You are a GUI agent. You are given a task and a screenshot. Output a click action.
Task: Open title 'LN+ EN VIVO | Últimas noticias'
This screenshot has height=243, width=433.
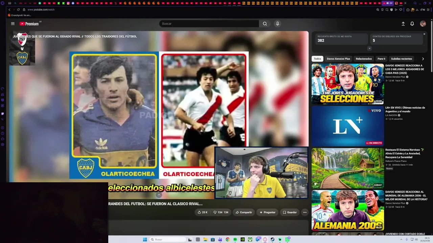click(405, 109)
